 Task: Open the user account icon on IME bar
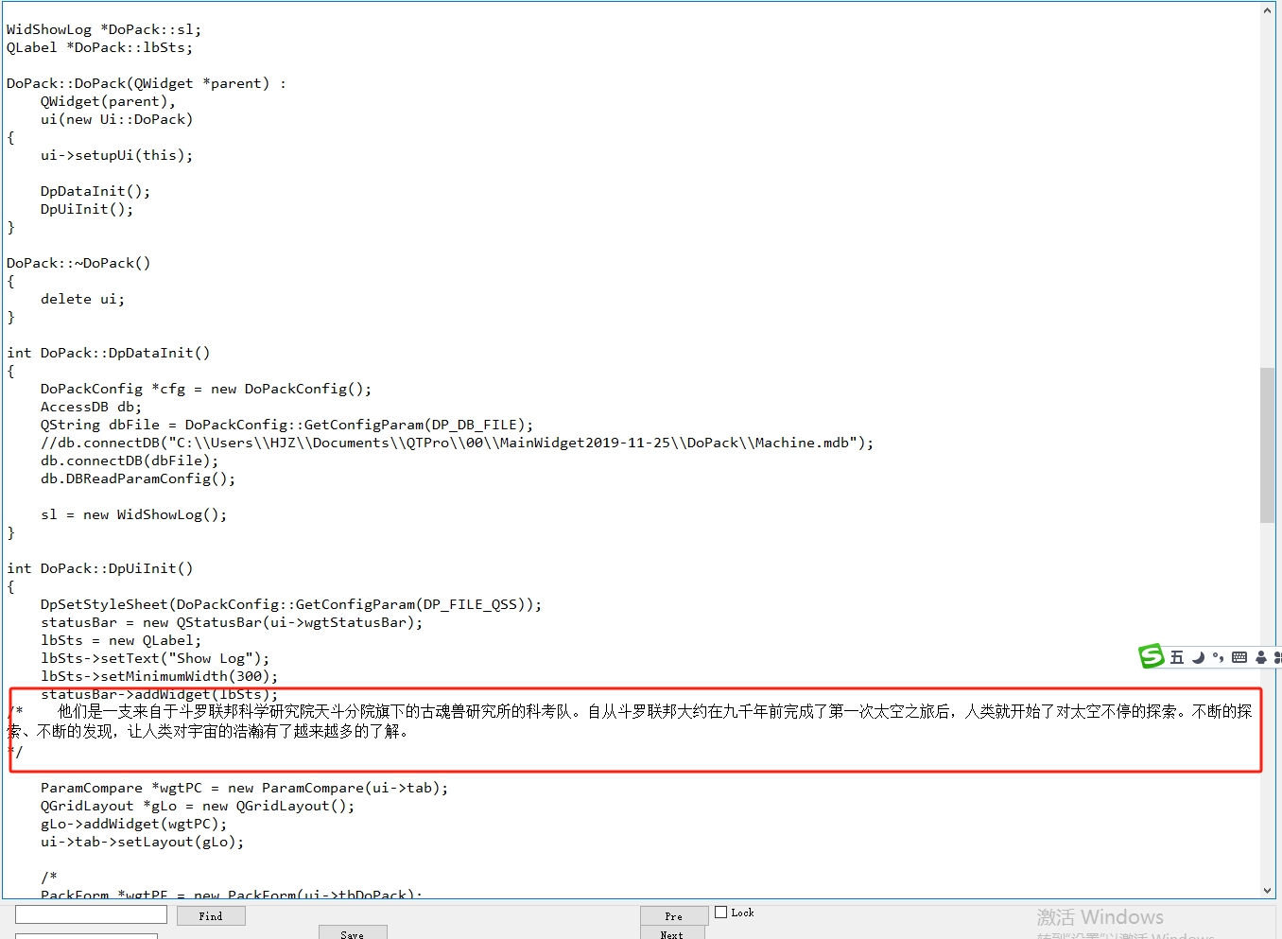[x=1260, y=657]
